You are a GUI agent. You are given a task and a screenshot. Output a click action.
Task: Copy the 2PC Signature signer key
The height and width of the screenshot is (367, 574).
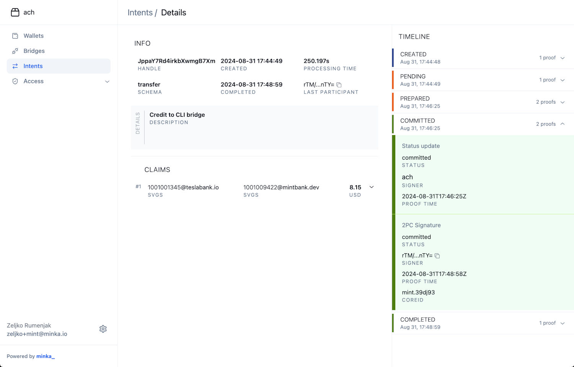coord(437,256)
